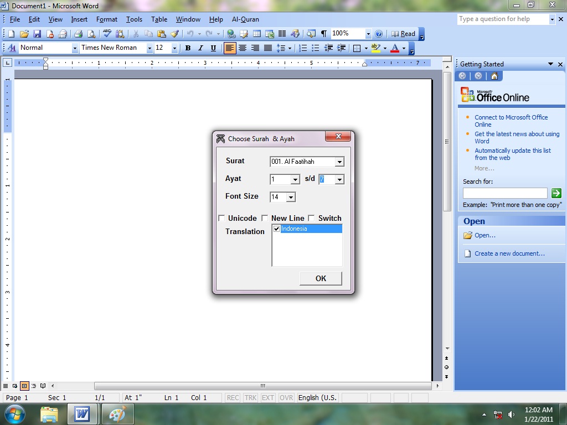The image size is (567, 425).
Task: Click the yellow Highlight color button
Action: 376,48
